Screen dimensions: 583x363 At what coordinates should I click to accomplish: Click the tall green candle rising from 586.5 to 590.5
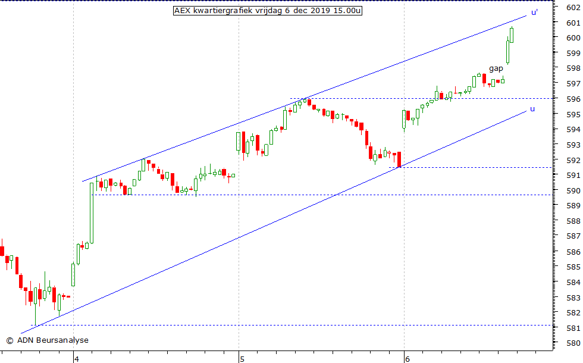92,213
